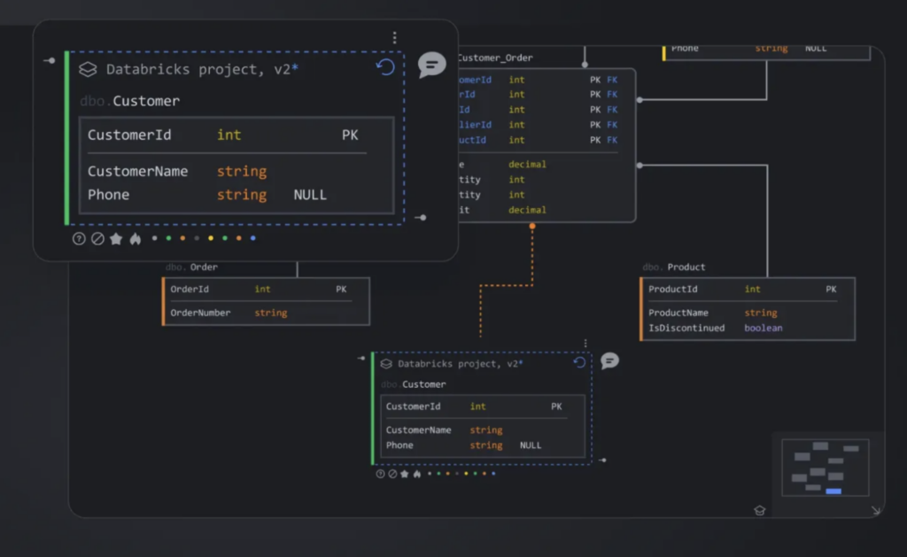Click the revert arrow in the small Customer card

click(x=579, y=362)
